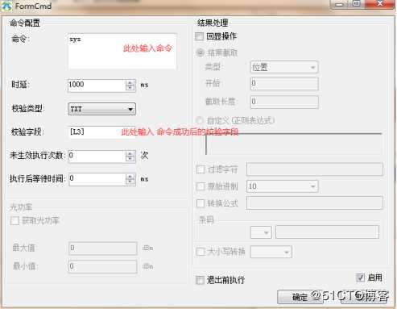Click the 执行后等待时间 wait time field
Viewport: 397px width, 309px height.
[97, 179]
